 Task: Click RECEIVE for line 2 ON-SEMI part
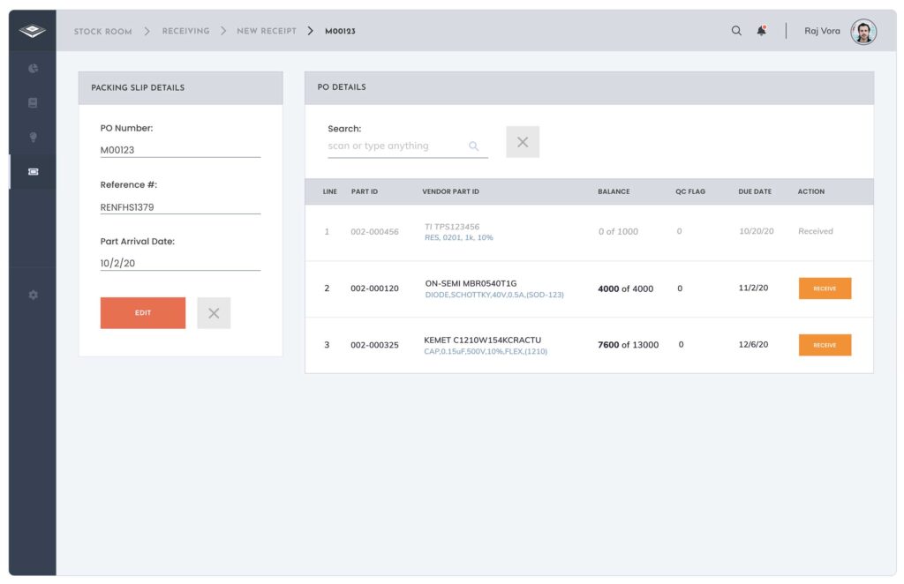coord(825,288)
